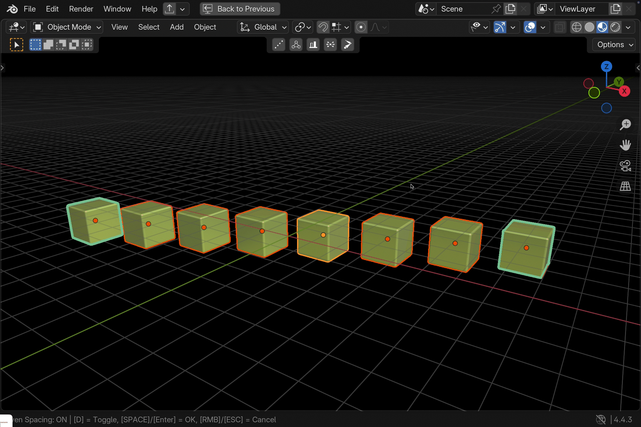Screen dimensions: 641x427
Task: Open the File menu
Action: (x=30, y=9)
